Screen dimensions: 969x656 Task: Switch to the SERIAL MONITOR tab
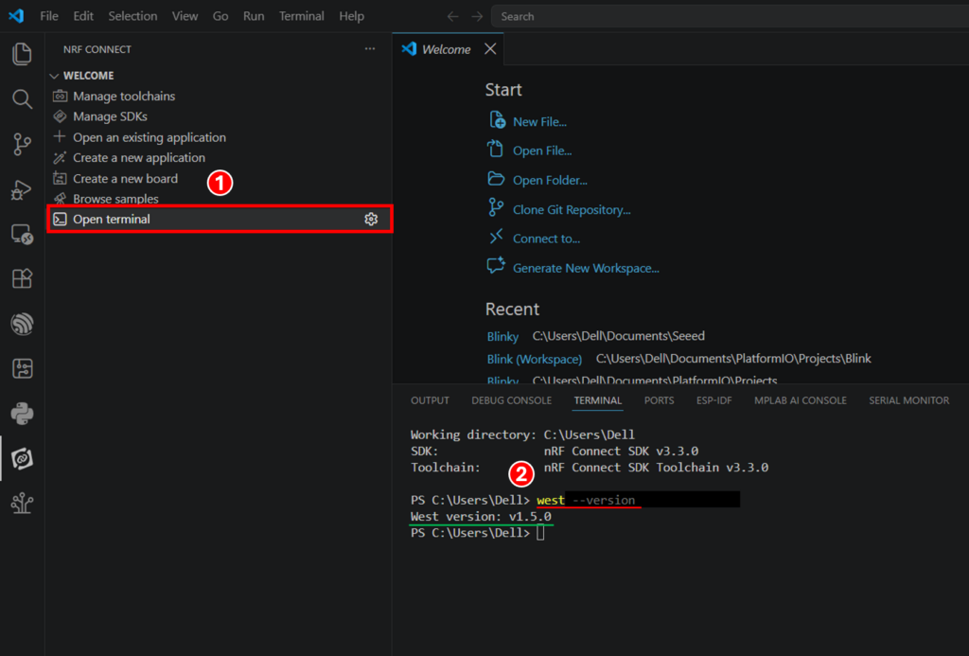point(909,400)
